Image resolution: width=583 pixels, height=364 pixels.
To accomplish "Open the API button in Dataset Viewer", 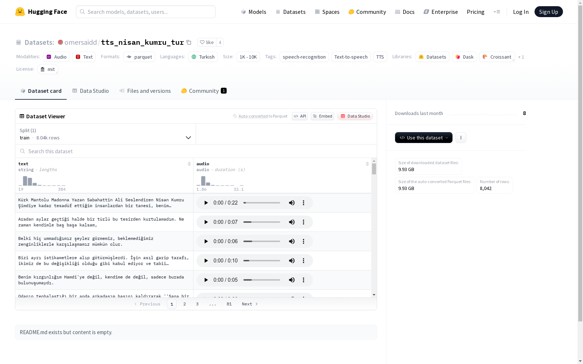I will point(300,116).
